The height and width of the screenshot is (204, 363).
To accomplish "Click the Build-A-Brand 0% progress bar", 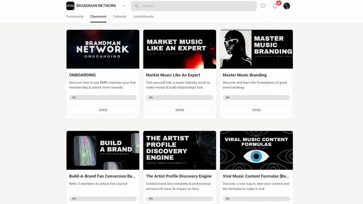I will 103,199.
